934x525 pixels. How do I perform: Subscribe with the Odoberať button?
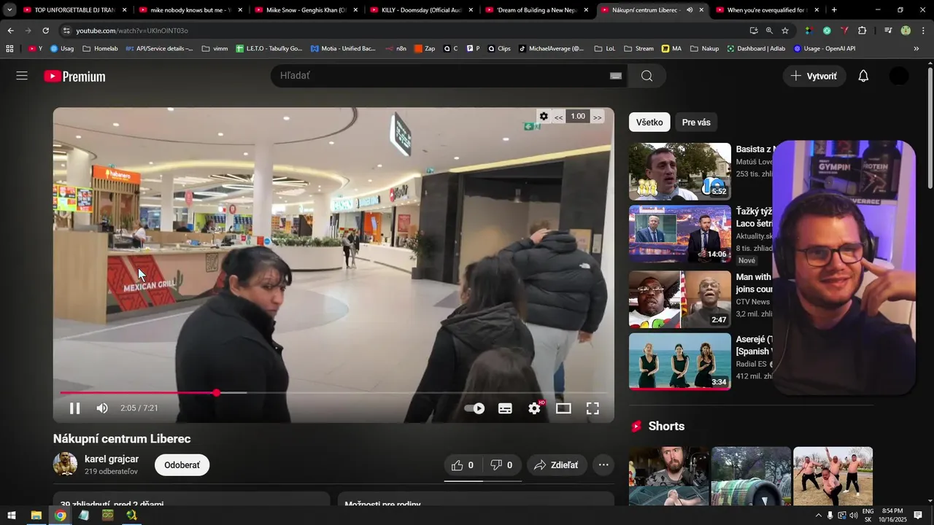click(x=182, y=465)
